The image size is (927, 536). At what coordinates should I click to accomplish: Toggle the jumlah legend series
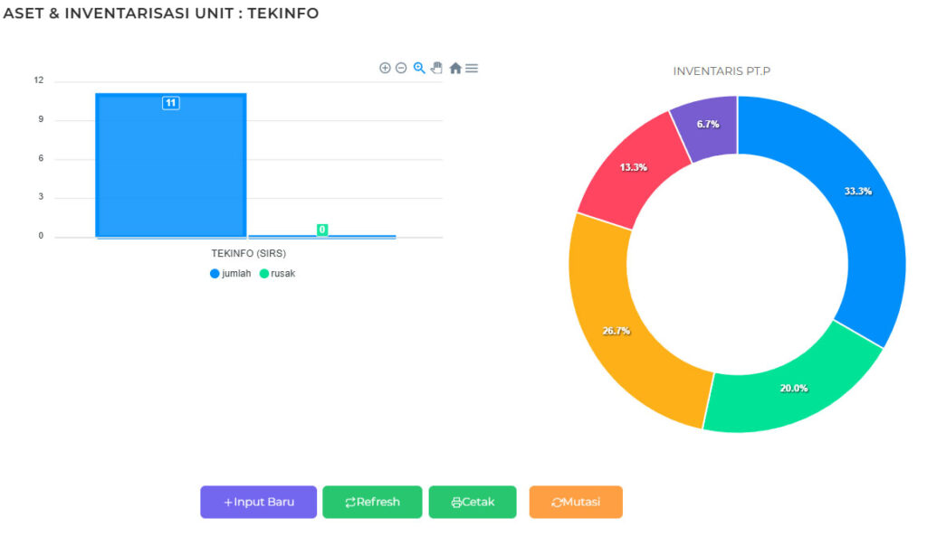[x=231, y=273]
